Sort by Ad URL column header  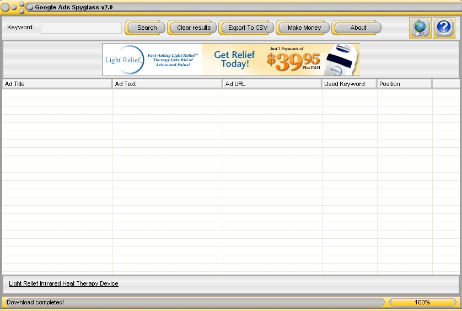(x=272, y=84)
